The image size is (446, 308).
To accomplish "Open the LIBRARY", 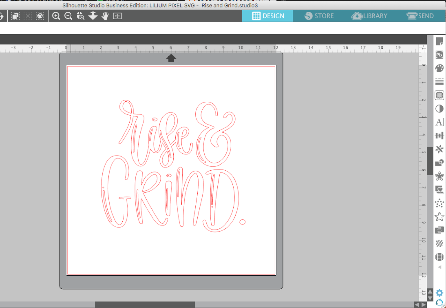I will click(370, 16).
